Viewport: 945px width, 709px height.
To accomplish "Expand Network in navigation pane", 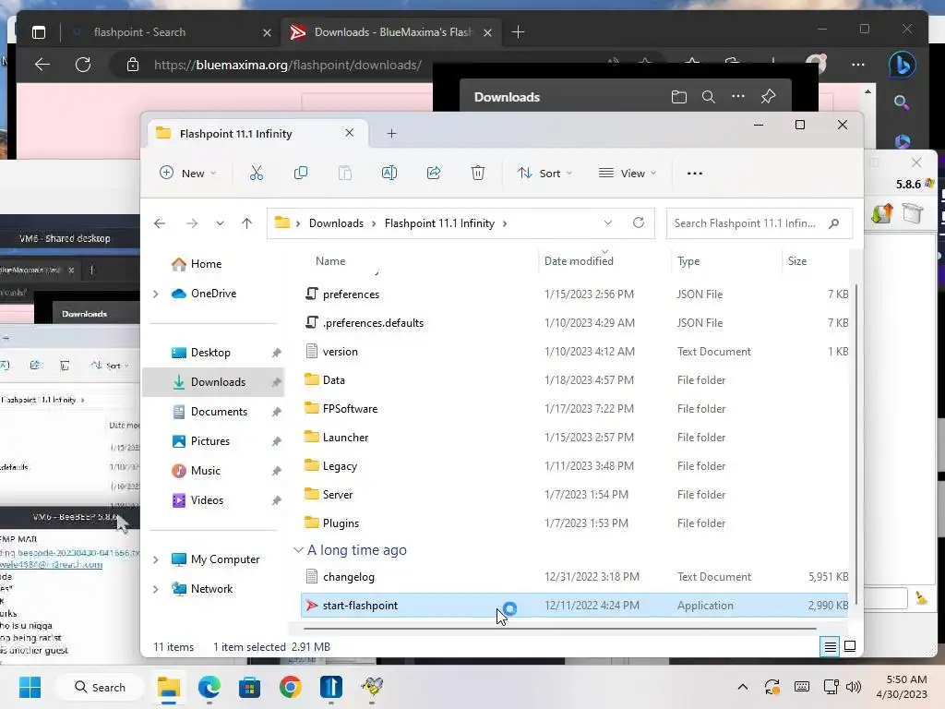I will 155,589.
